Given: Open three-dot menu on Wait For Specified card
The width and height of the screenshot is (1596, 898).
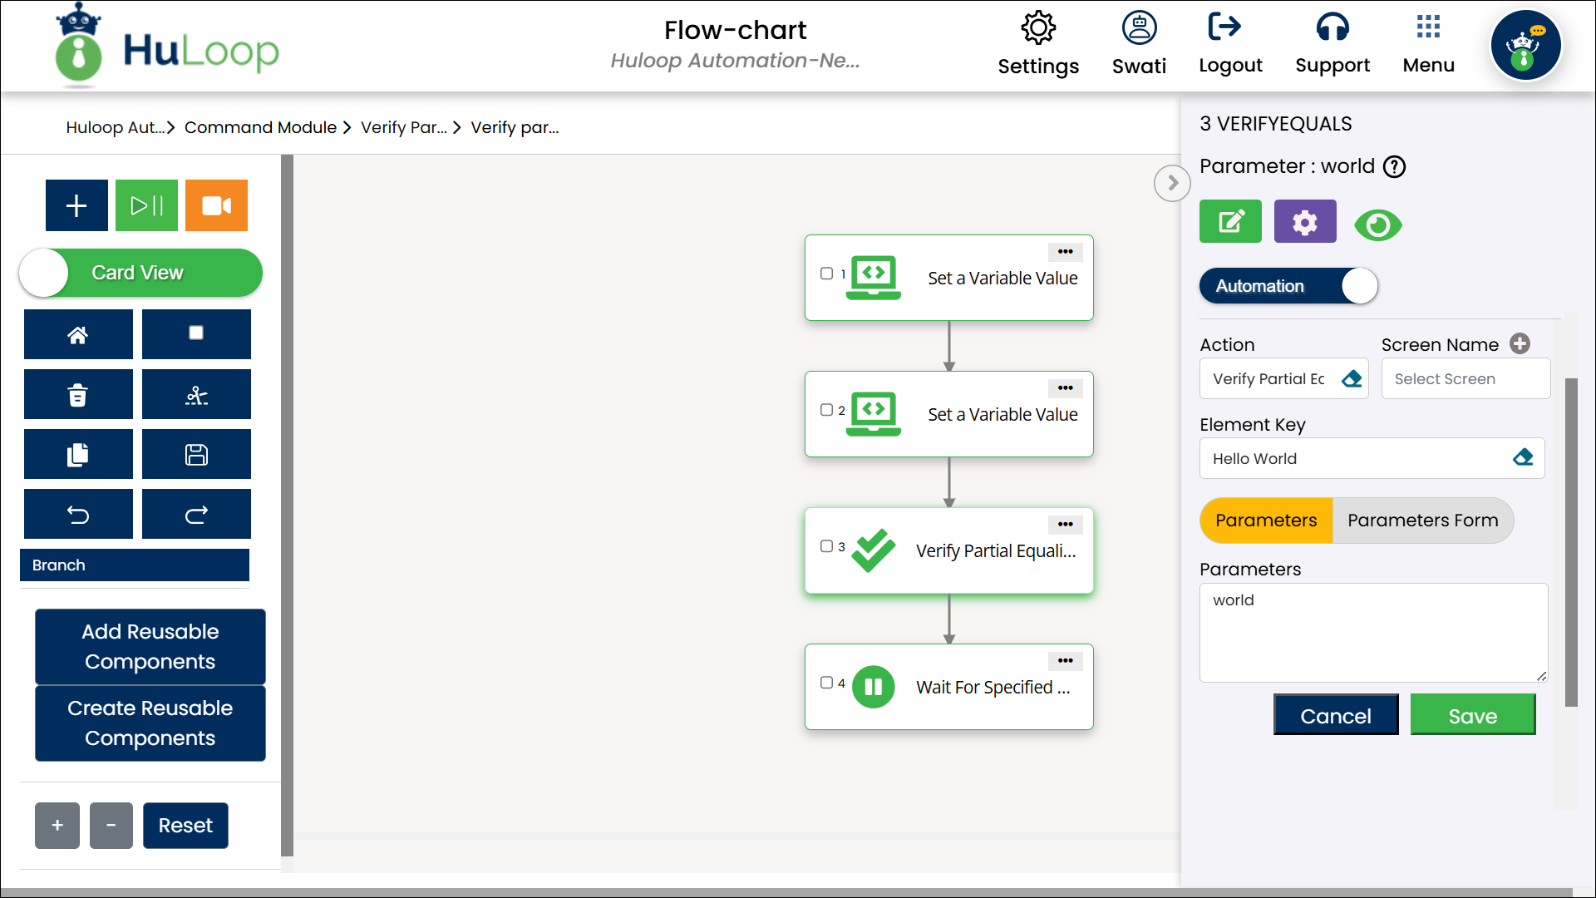Looking at the screenshot, I should (1065, 661).
